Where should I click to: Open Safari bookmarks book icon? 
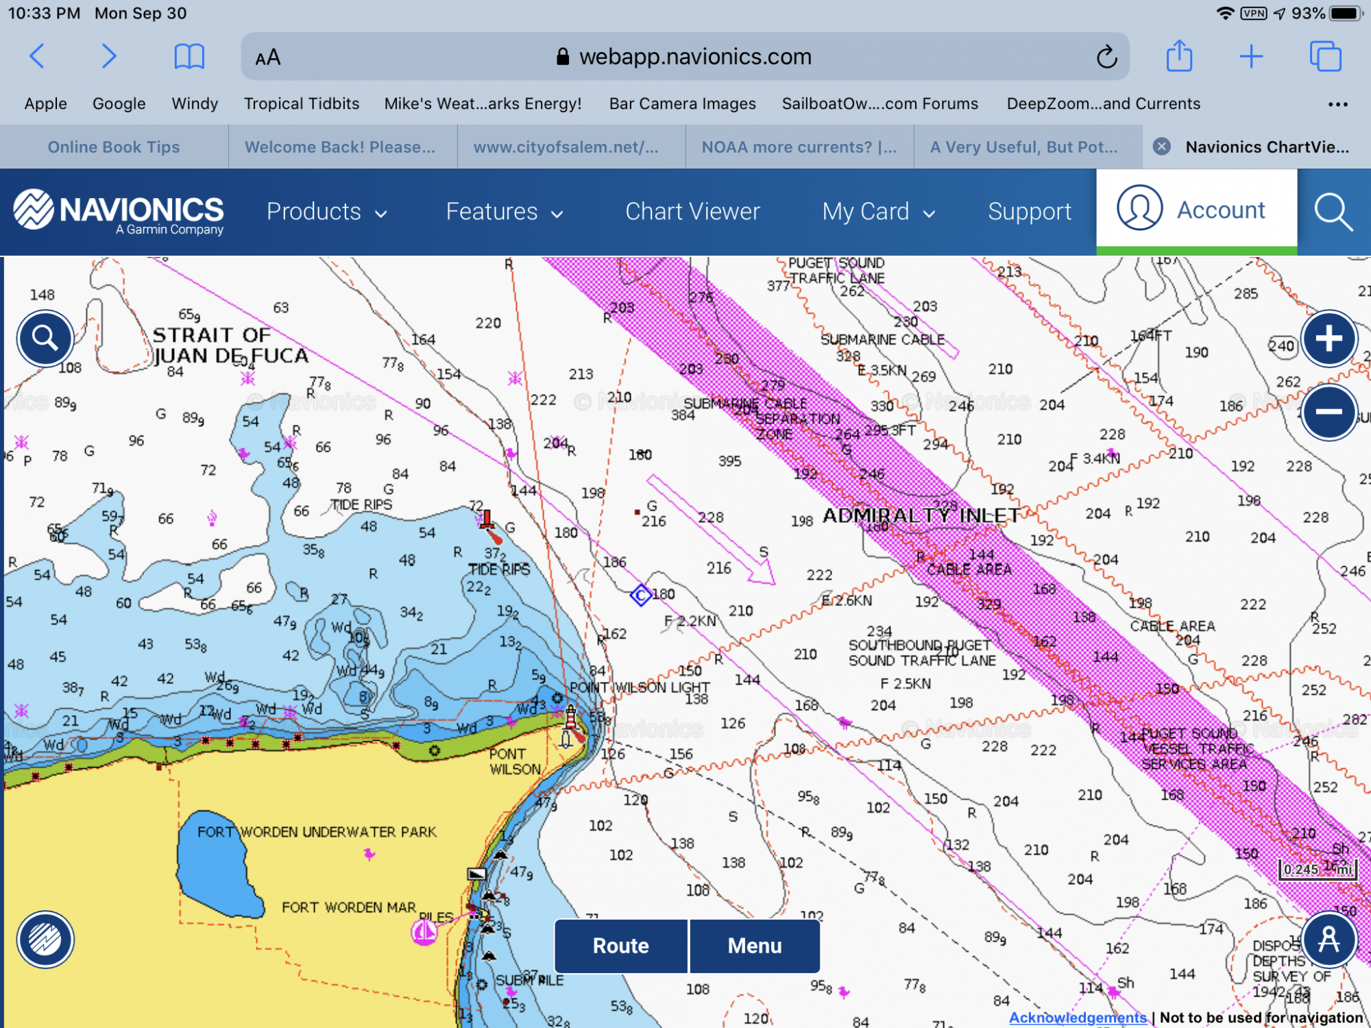pos(189,56)
